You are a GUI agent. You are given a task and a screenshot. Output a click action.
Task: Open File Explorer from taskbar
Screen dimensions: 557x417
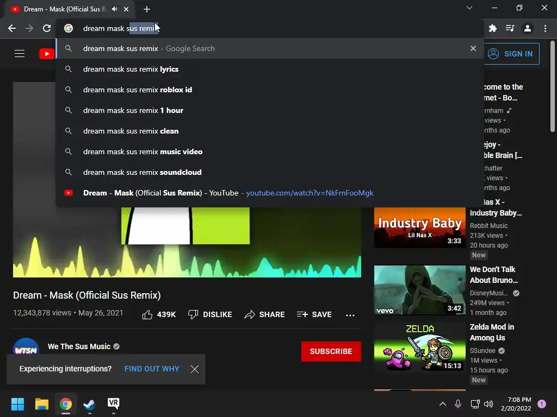point(41,403)
